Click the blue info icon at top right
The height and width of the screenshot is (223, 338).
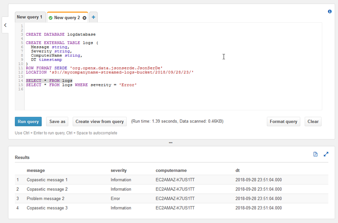tap(330, 11)
